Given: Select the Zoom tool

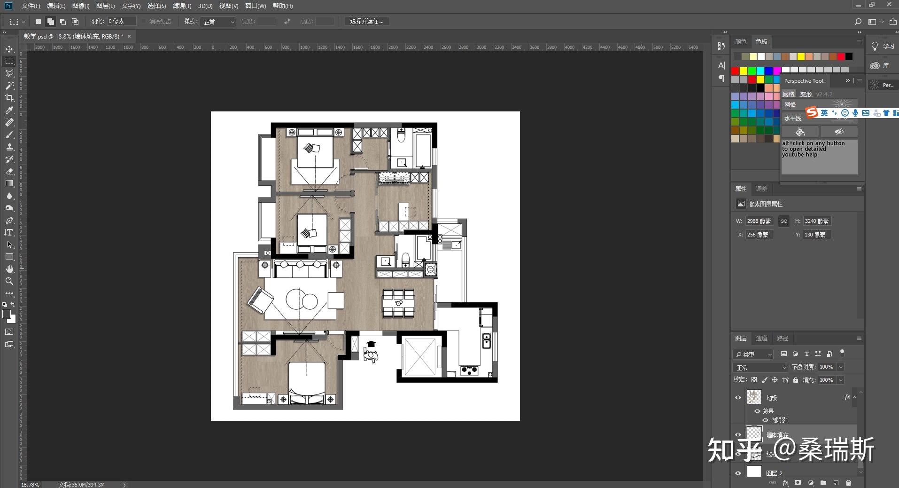Looking at the screenshot, I should pos(9,281).
